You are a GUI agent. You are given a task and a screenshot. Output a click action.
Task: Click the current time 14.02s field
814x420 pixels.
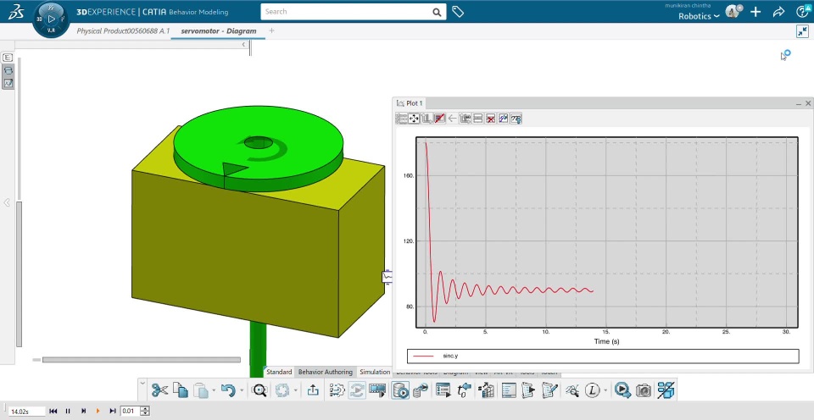click(x=26, y=412)
